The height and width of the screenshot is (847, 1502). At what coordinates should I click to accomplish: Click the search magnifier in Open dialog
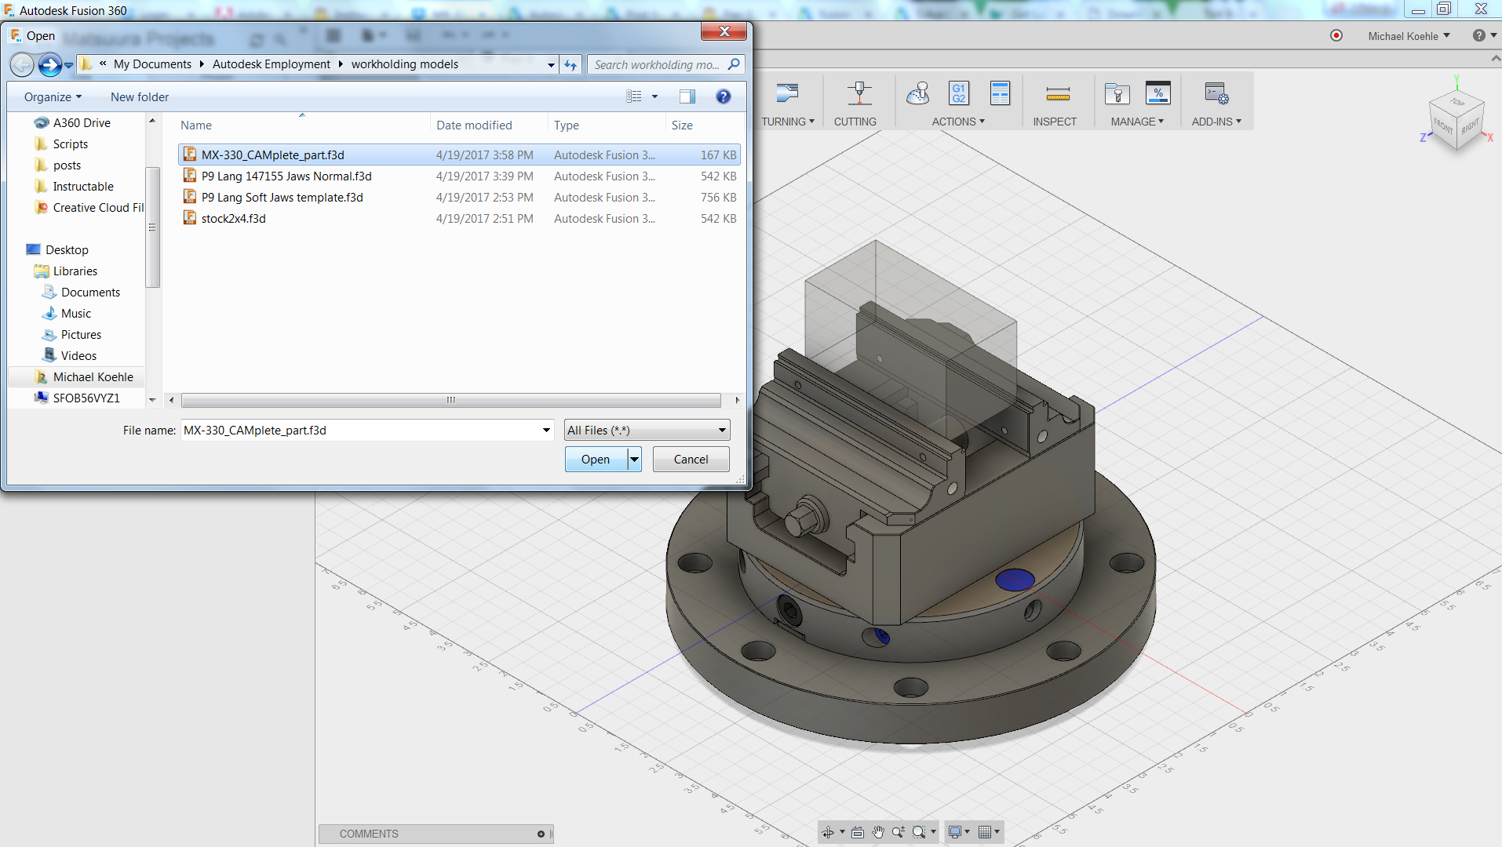[x=734, y=64]
